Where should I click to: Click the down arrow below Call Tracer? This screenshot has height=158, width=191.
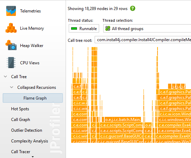33,157
